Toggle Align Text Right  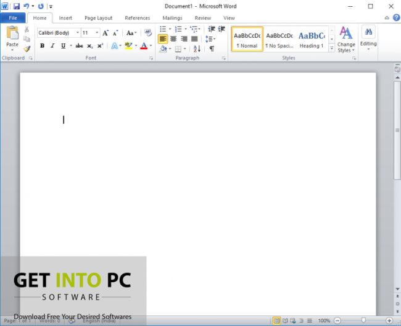(x=184, y=39)
